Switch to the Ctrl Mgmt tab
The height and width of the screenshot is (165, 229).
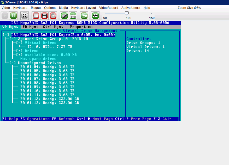pyautogui.click(x=53, y=27)
